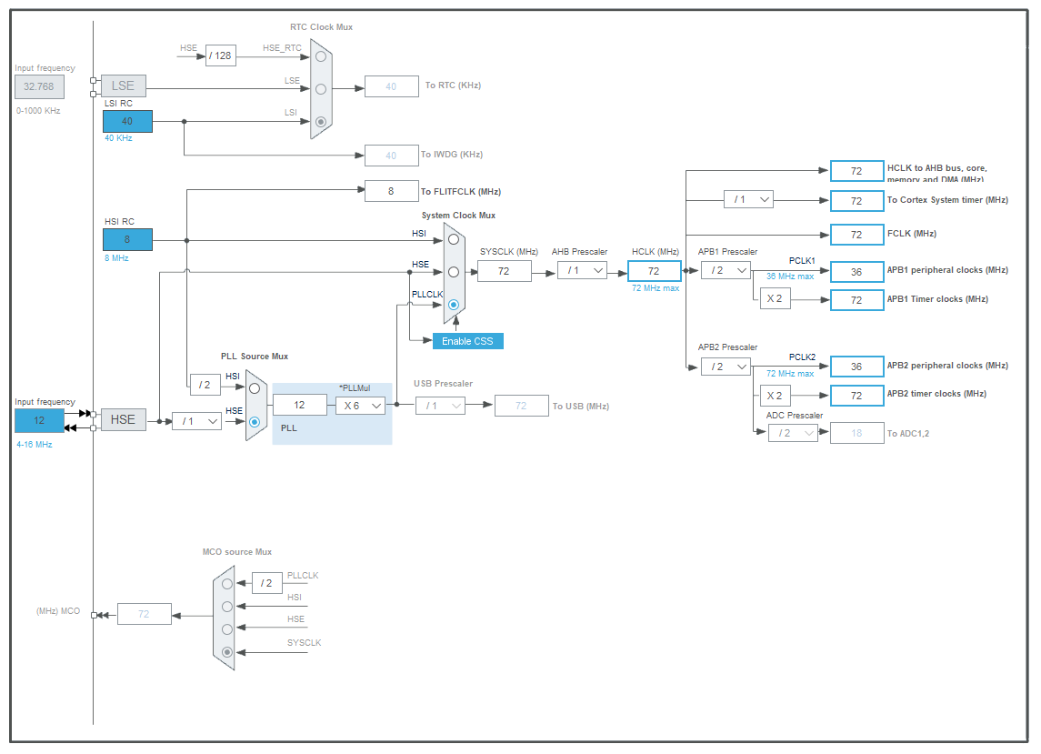1041x754 pixels.
Task: Click the MCO source Mux title
Action: point(237,552)
